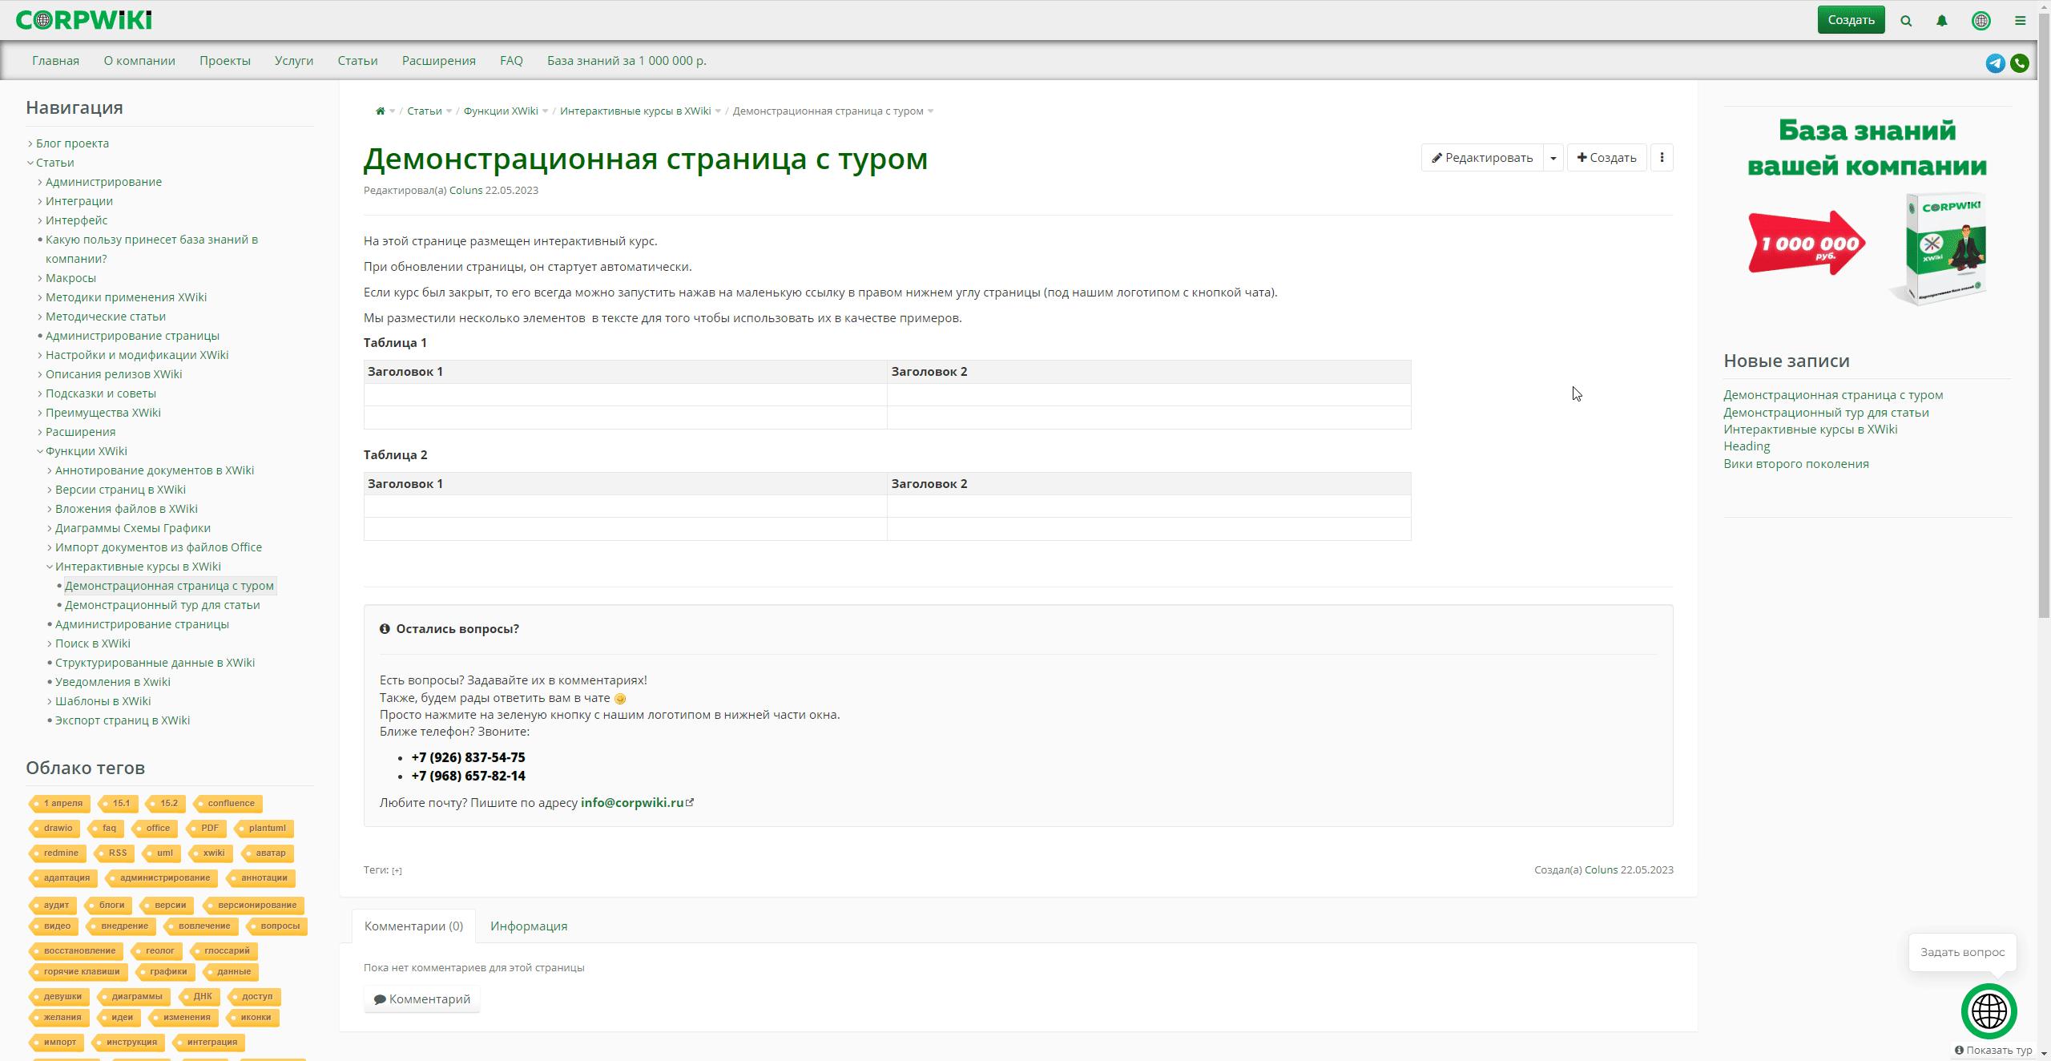Select the RSS tag
The height and width of the screenshot is (1061, 2051).
[115, 853]
